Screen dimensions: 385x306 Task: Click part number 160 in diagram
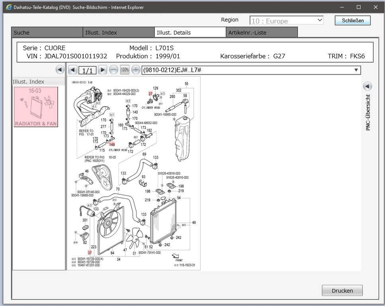click(121, 125)
